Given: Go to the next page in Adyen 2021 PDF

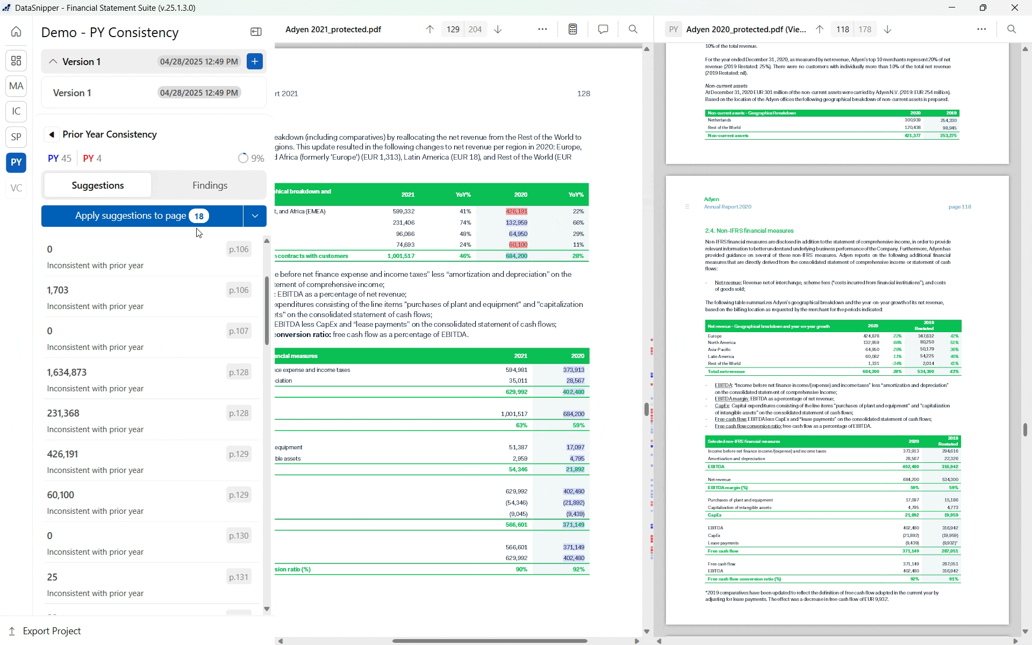Looking at the screenshot, I should tap(498, 30).
